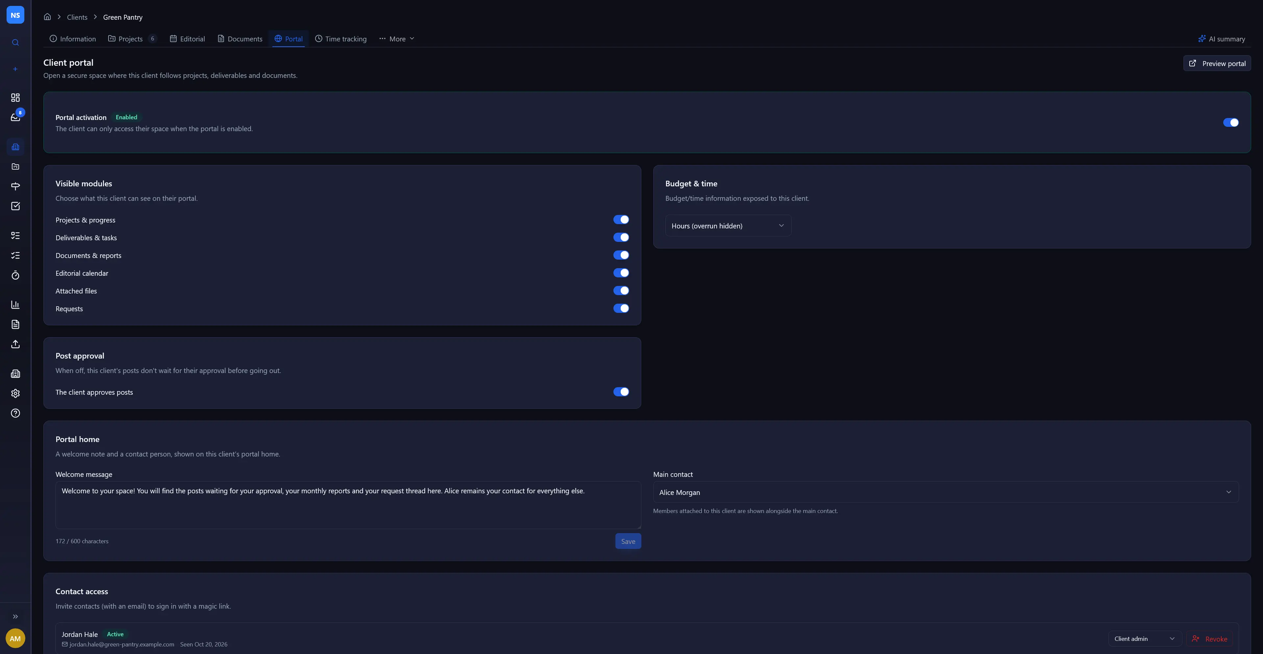Click the Save welcome message button
Image resolution: width=1263 pixels, height=654 pixels.
click(628, 541)
